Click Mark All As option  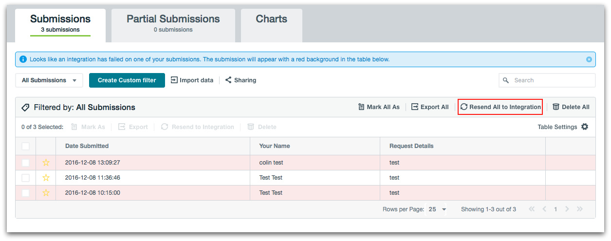(x=378, y=107)
